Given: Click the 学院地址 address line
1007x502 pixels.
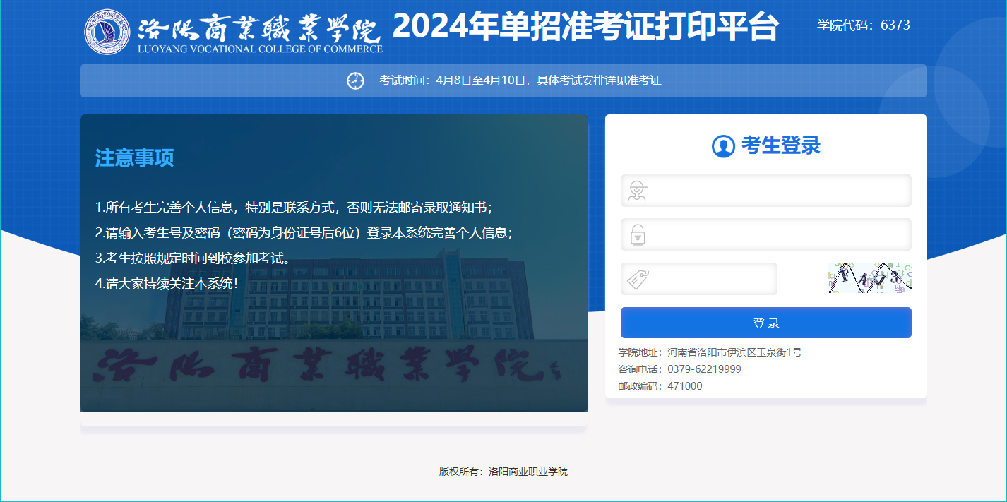Looking at the screenshot, I should [710, 352].
